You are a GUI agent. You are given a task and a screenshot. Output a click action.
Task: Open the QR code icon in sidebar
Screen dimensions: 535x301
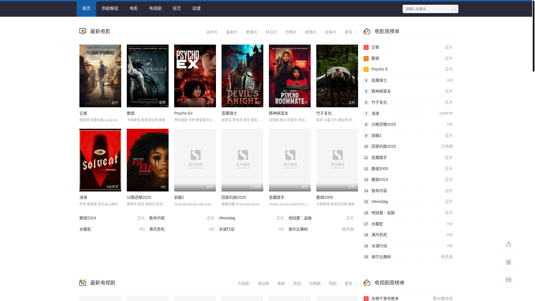pos(509,262)
